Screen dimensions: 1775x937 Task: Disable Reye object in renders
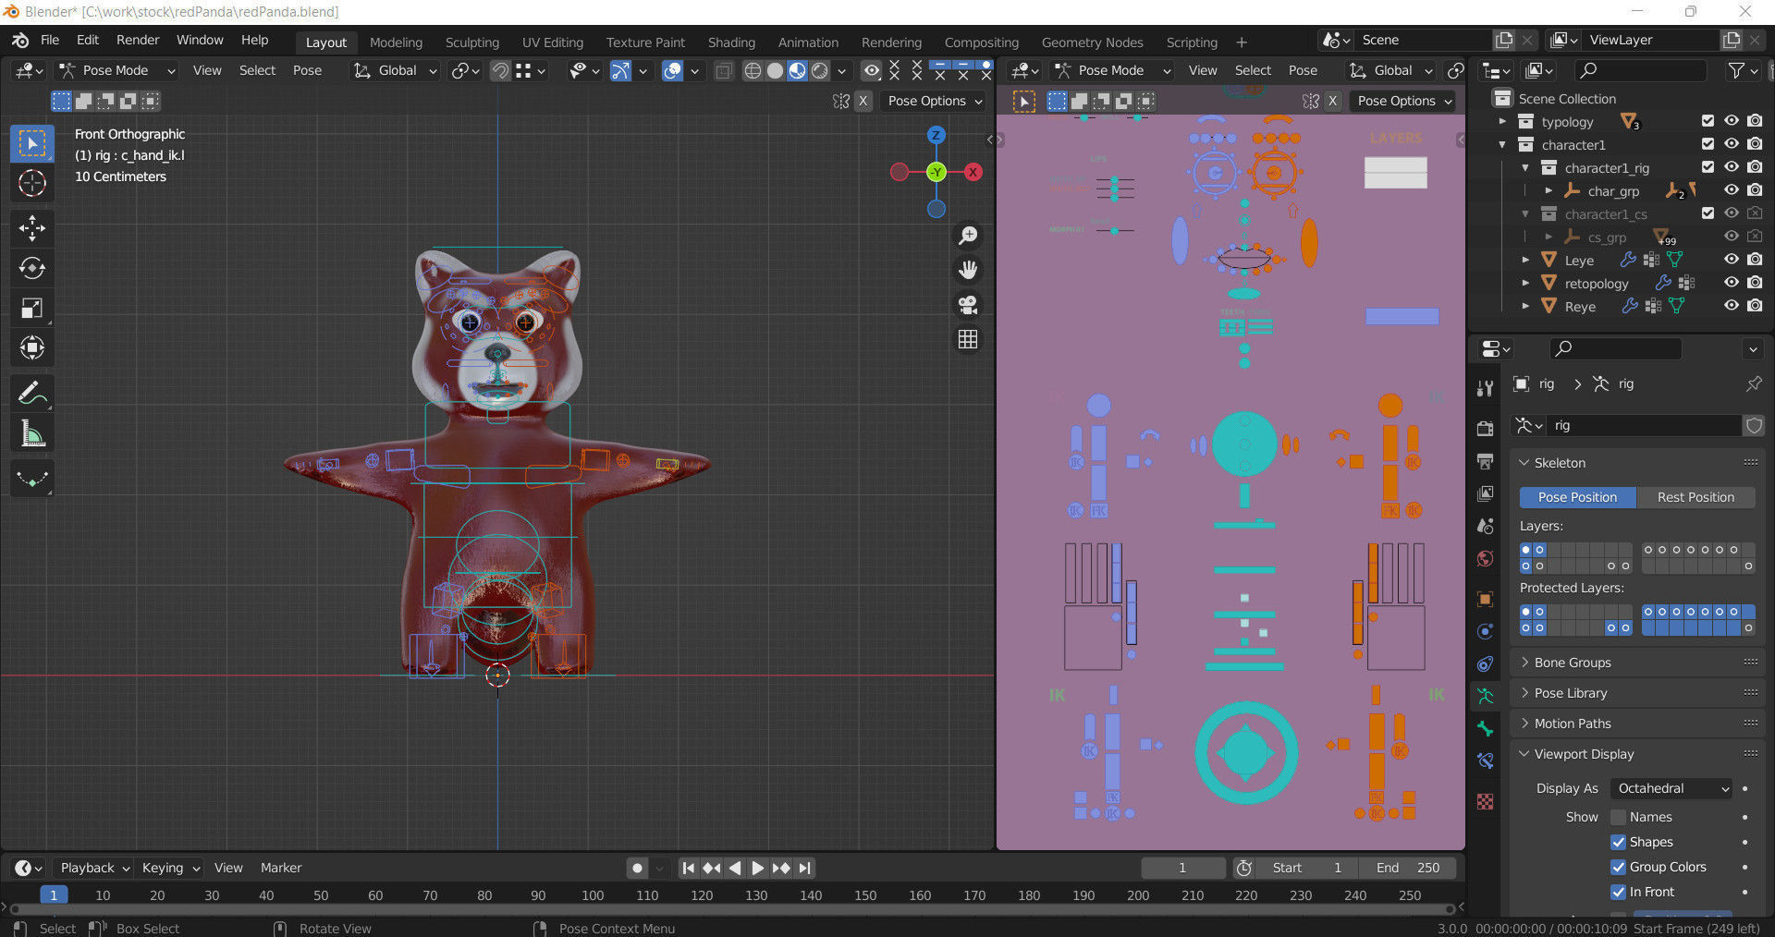click(1755, 306)
